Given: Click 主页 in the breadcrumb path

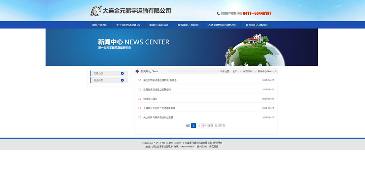Looking at the screenshot, I should coord(235,71).
